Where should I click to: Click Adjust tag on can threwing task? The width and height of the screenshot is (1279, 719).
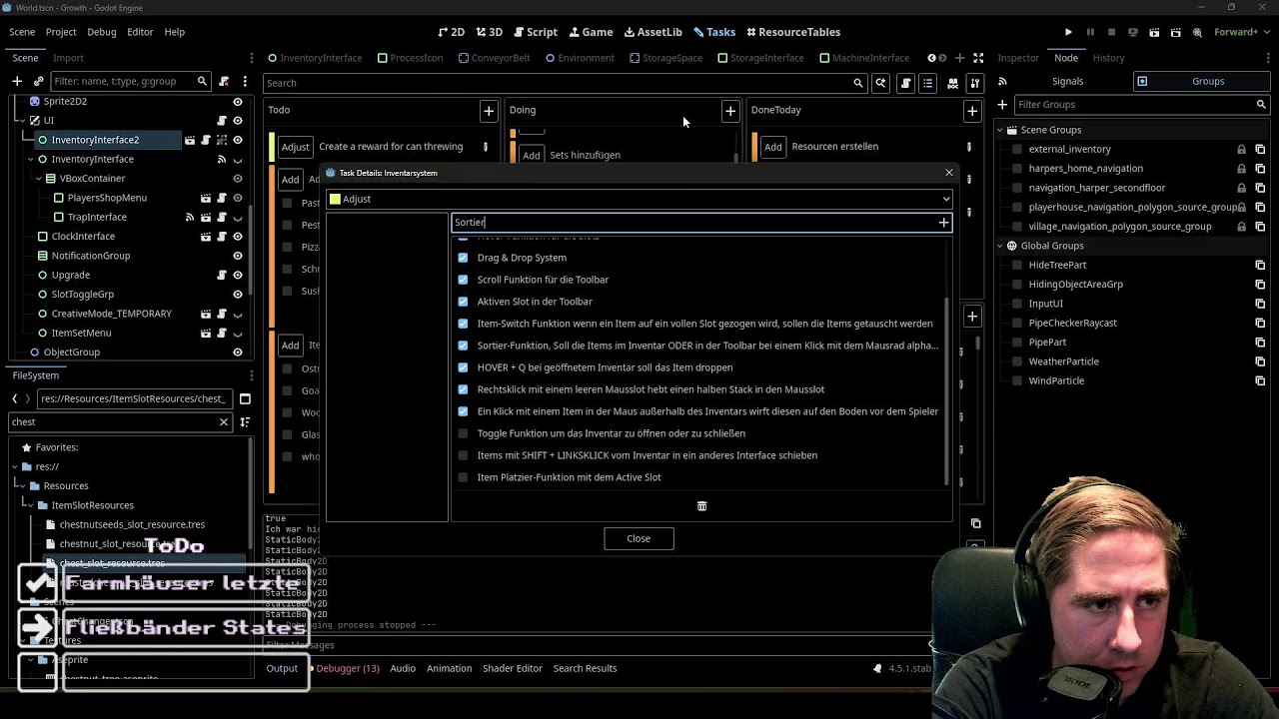click(x=295, y=147)
